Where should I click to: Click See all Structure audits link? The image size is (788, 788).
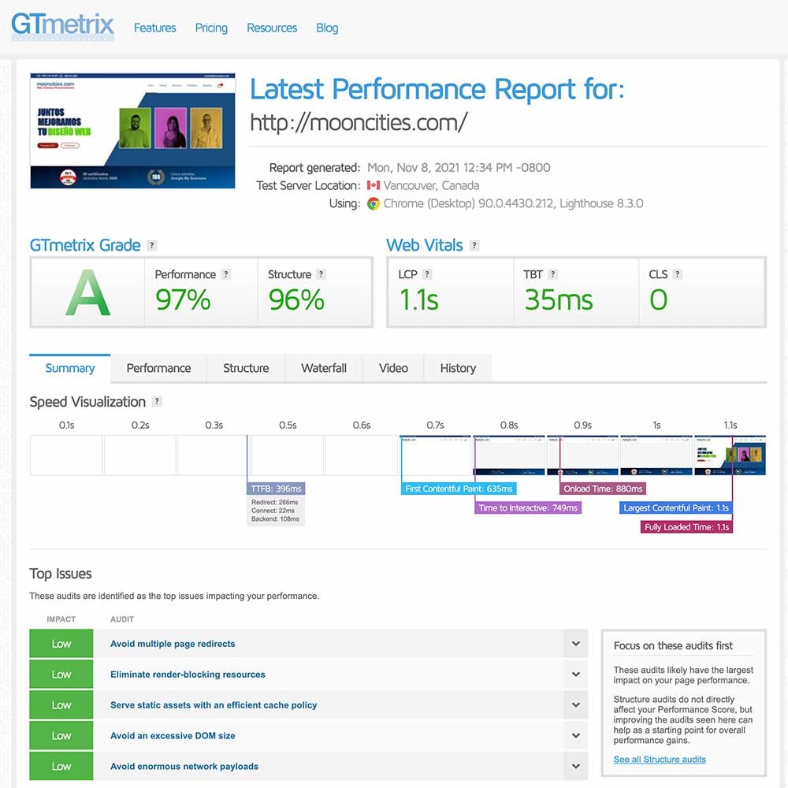click(x=660, y=760)
